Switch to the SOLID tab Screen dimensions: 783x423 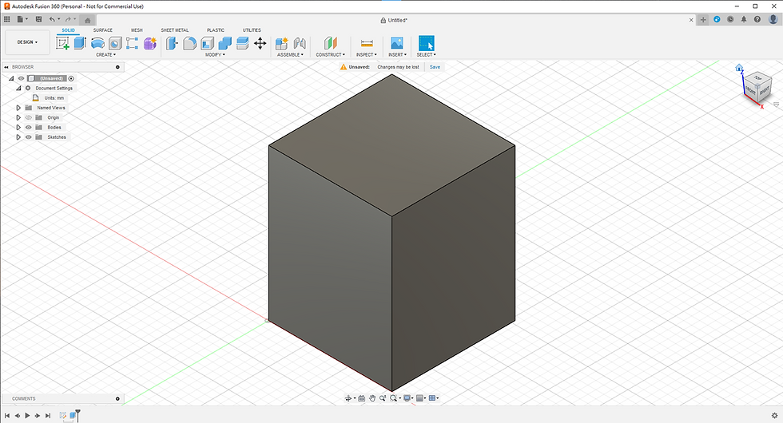69,30
